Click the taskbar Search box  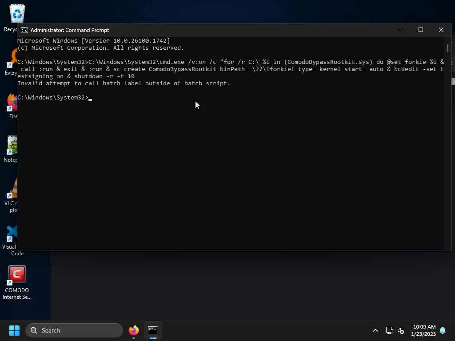pos(74,330)
